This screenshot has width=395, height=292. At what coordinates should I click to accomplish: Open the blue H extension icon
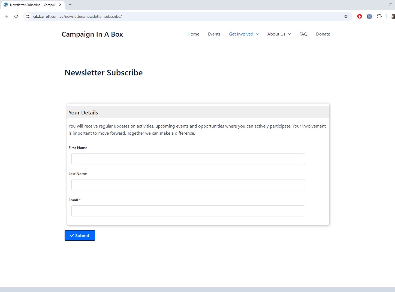(369, 16)
